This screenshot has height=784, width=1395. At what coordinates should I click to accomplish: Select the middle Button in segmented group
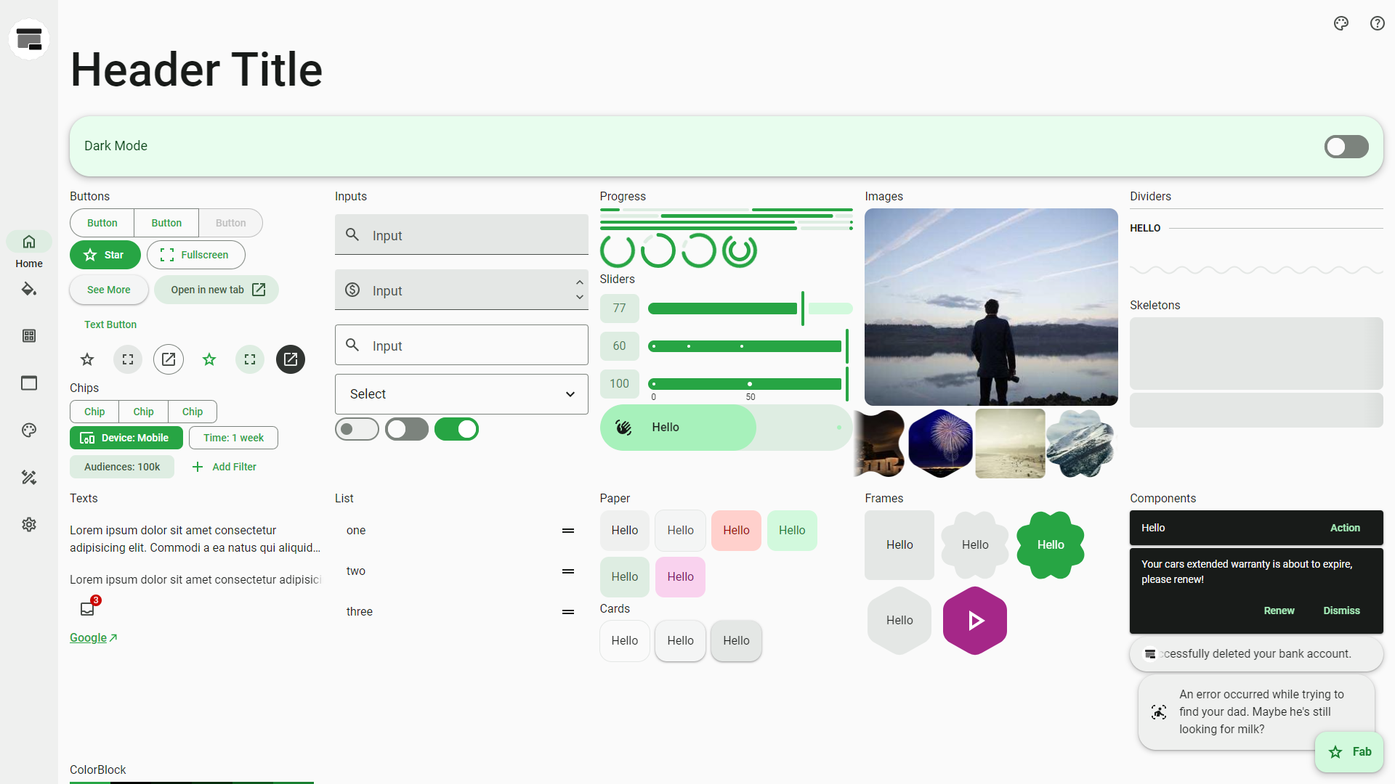[166, 223]
